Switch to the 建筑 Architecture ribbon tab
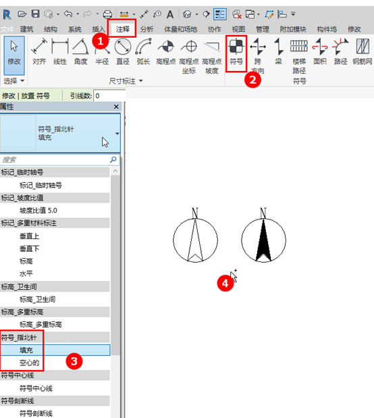Image resolution: width=374 pixels, height=418 pixels. 26,29
